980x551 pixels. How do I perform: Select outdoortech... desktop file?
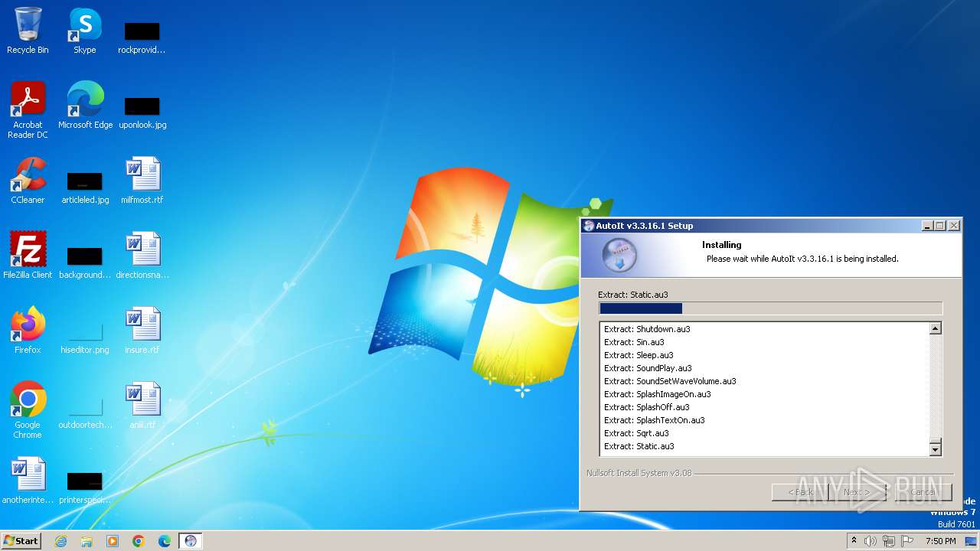point(85,412)
